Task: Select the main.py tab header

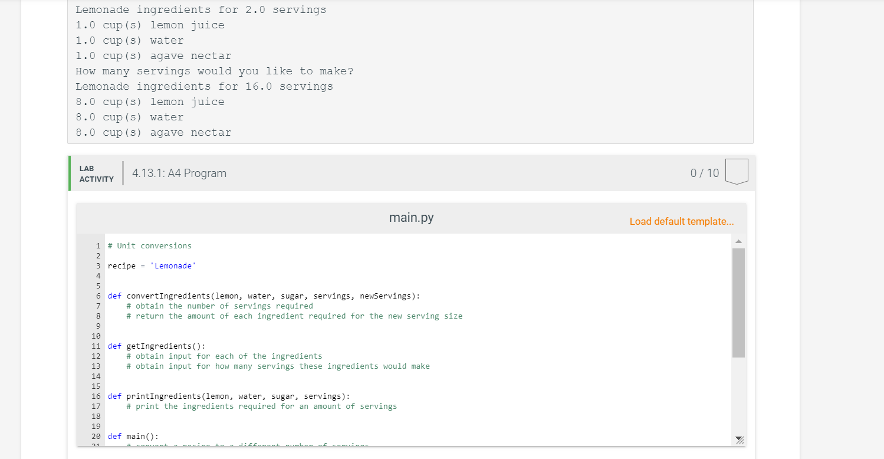Action: pyautogui.click(x=411, y=217)
